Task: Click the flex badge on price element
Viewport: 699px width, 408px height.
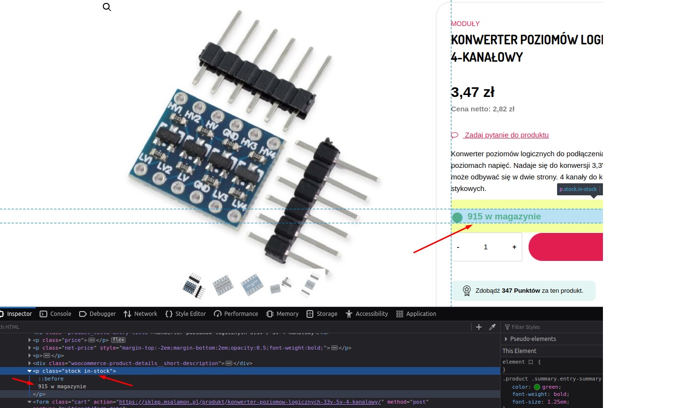Action: click(118, 340)
